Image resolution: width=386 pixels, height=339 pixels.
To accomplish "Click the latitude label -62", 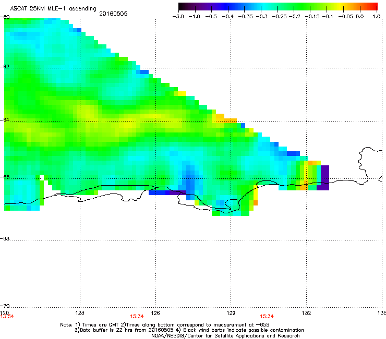I will pyautogui.click(x=5, y=67).
